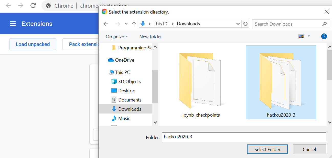Click the Load unpacked button
The image size is (332, 158).
tap(33, 44)
